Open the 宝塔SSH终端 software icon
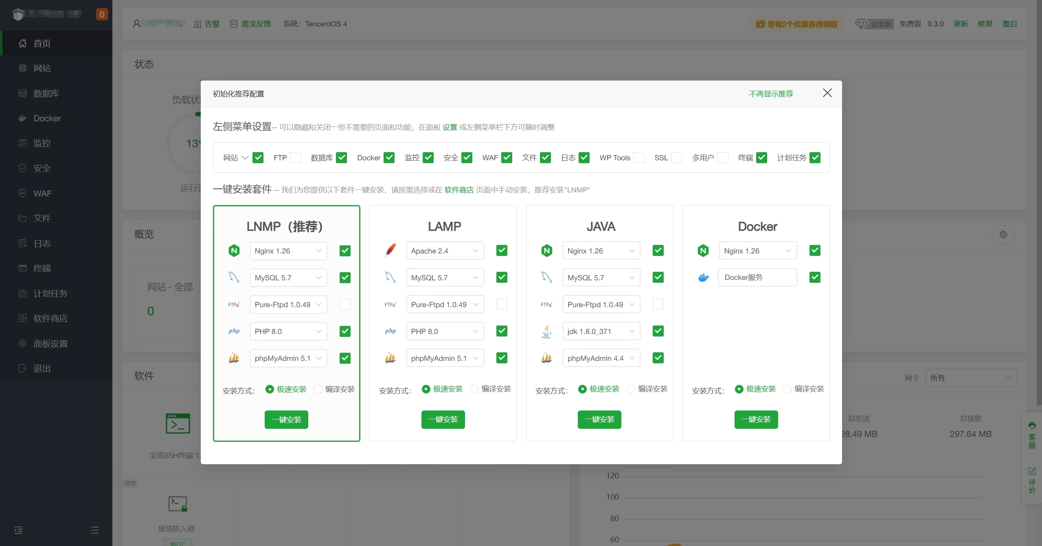 click(x=178, y=424)
